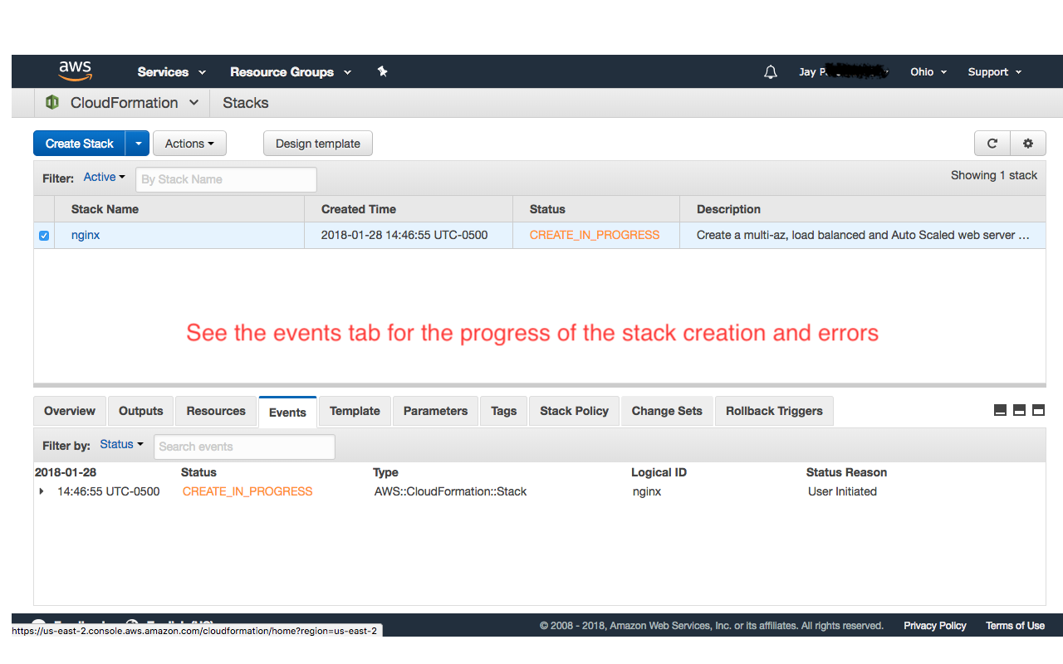Split the pane to half view
This screenshot has height=664, width=1063.
[x=1019, y=410]
